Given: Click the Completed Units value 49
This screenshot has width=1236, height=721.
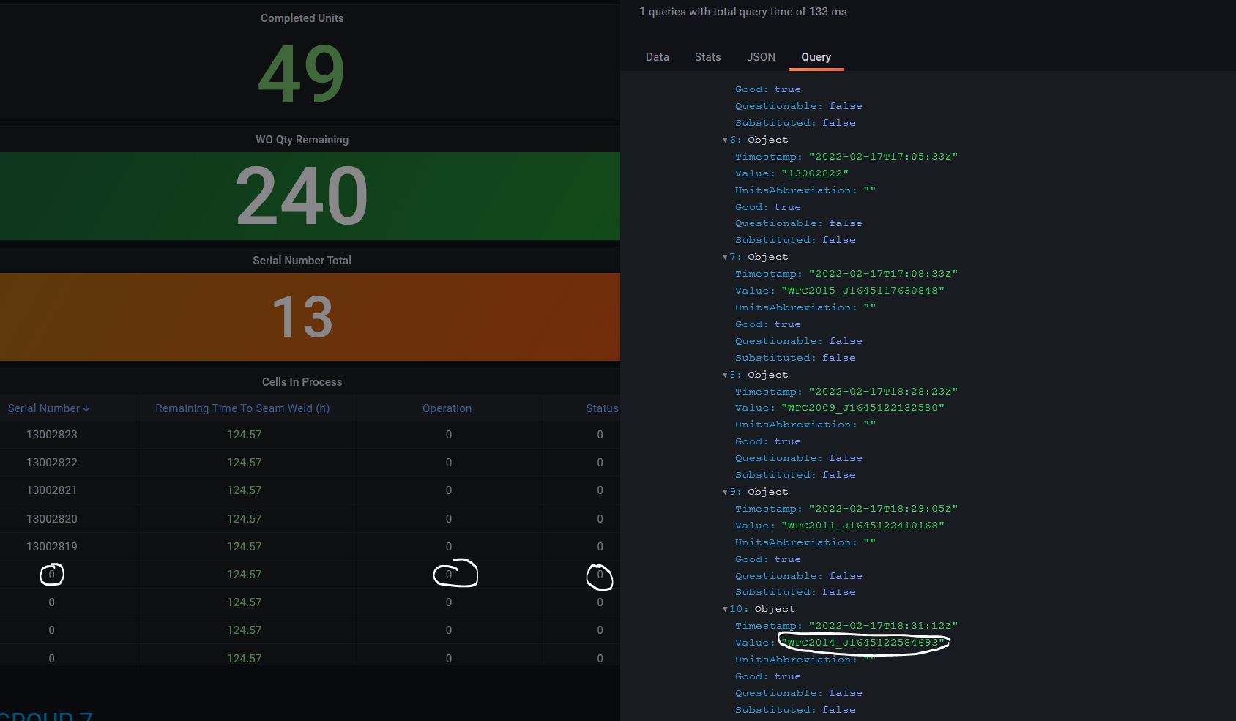Looking at the screenshot, I should (x=301, y=72).
